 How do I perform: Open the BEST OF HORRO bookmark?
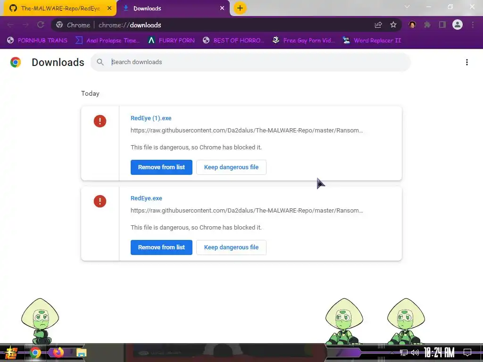tap(233, 41)
